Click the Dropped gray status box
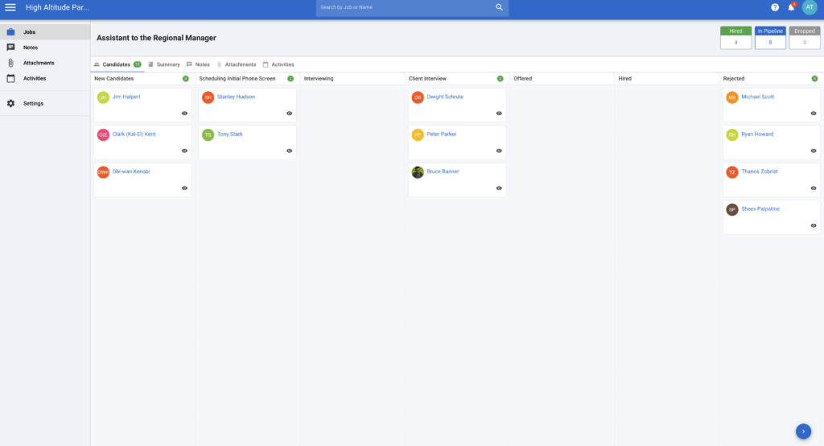The image size is (824, 446). pos(805,37)
